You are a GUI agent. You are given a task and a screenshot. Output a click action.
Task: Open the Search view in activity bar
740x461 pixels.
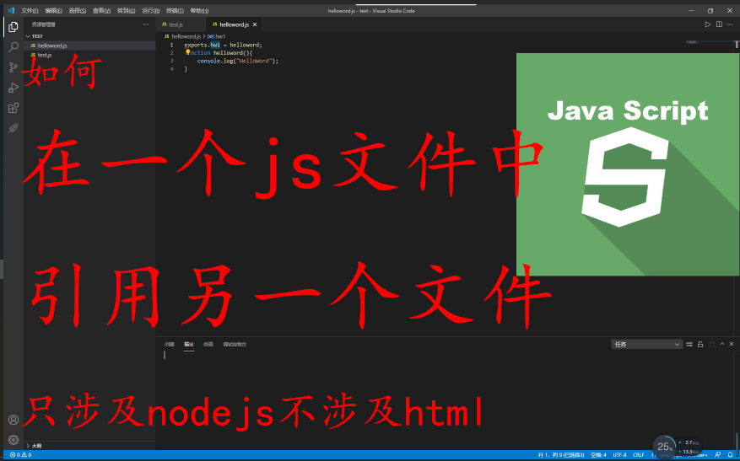pyautogui.click(x=14, y=47)
